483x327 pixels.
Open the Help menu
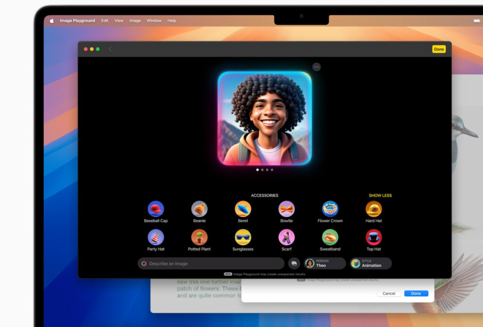[x=172, y=21]
